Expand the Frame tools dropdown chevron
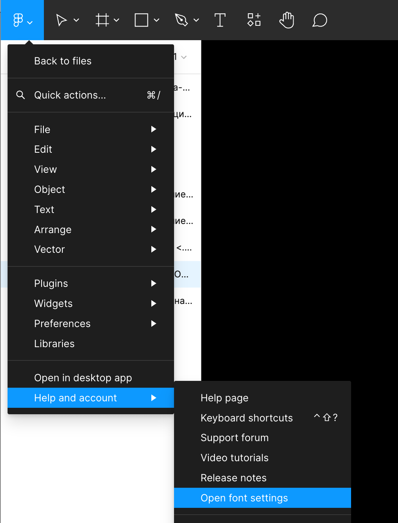Viewport: 398px width, 523px height. point(117,20)
